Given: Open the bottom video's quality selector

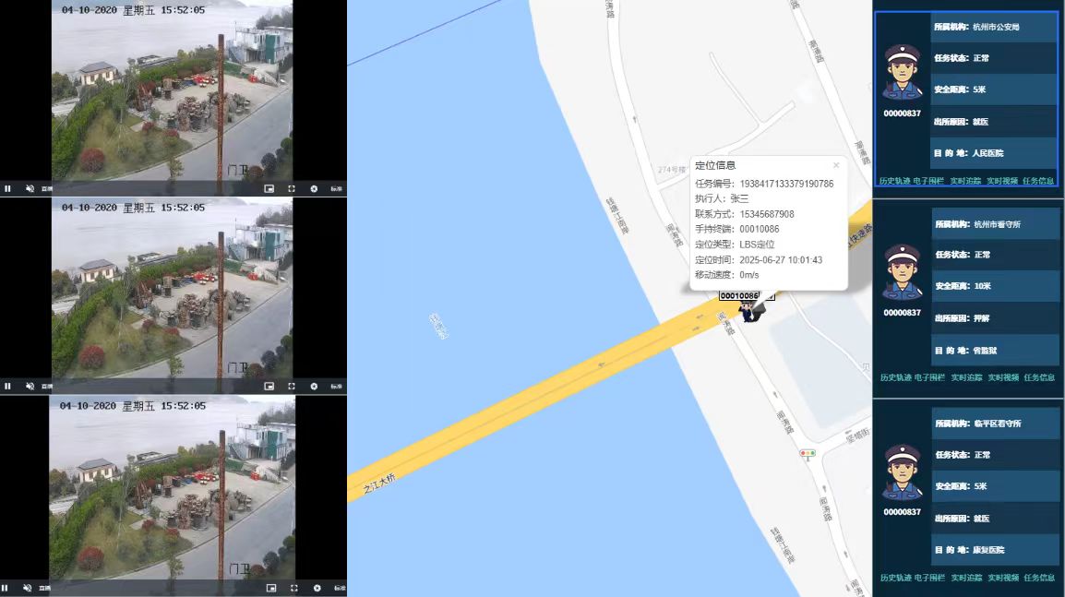Looking at the screenshot, I should point(340,588).
